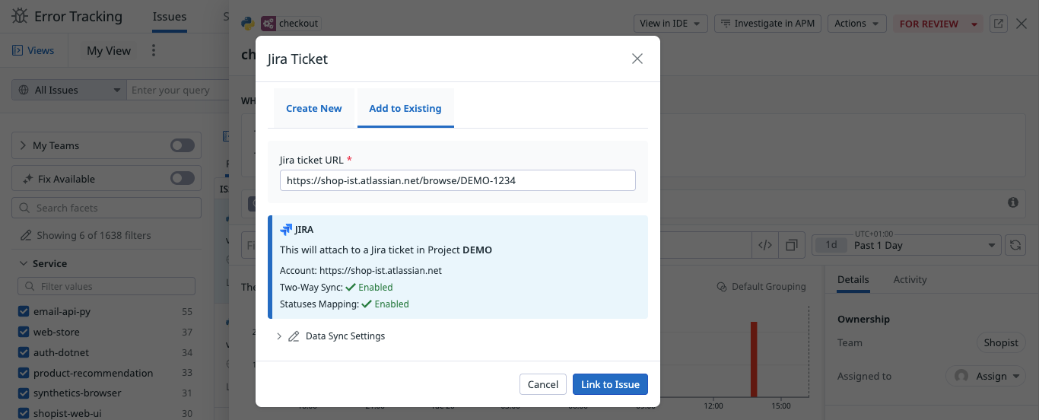Uncheck the email-api-py service checkbox
Image resolution: width=1039 pixels, height=420 pixels.
click(24, 312)
